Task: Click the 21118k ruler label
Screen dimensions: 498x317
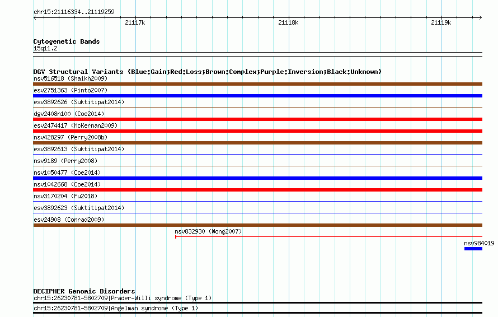Action: tap(288, 22)
